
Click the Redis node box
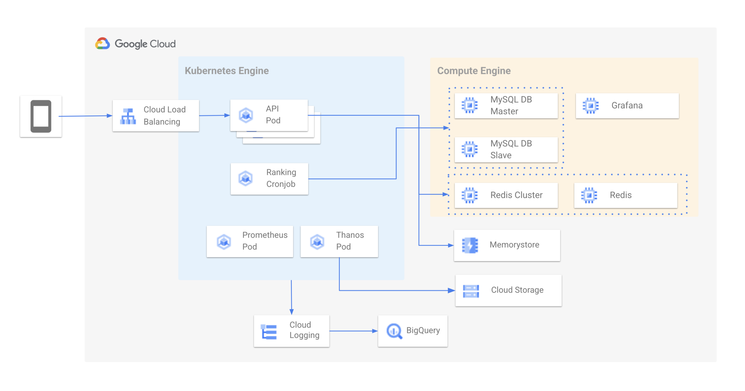click(x=625, y=195)
